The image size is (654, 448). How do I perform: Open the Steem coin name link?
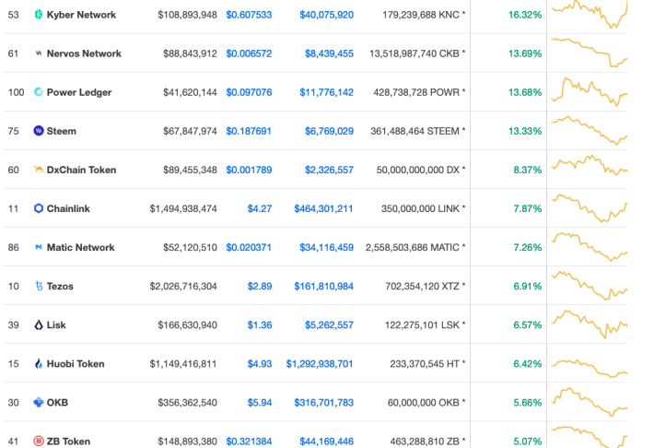62,131
